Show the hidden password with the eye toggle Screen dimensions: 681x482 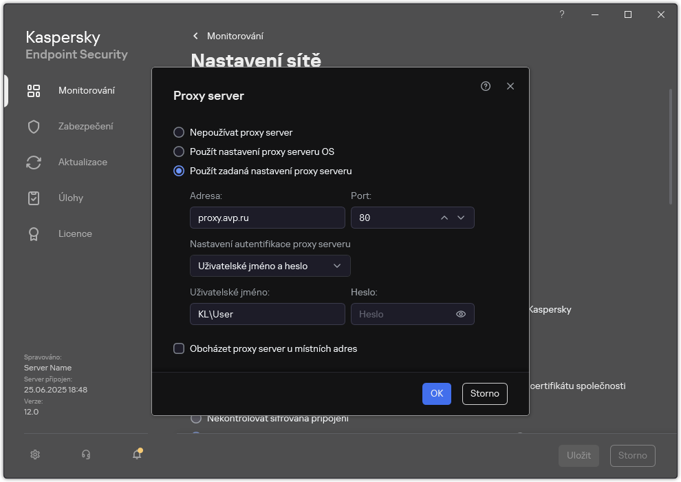point(460,314)
